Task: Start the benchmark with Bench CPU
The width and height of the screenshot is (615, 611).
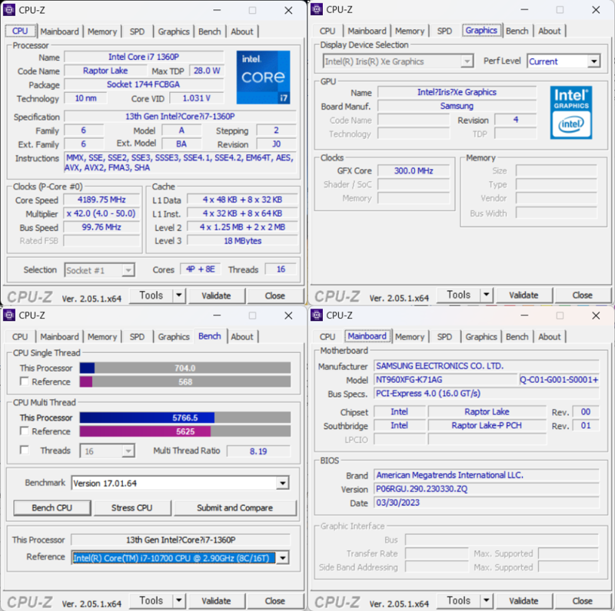Action: tap(52, 508)
